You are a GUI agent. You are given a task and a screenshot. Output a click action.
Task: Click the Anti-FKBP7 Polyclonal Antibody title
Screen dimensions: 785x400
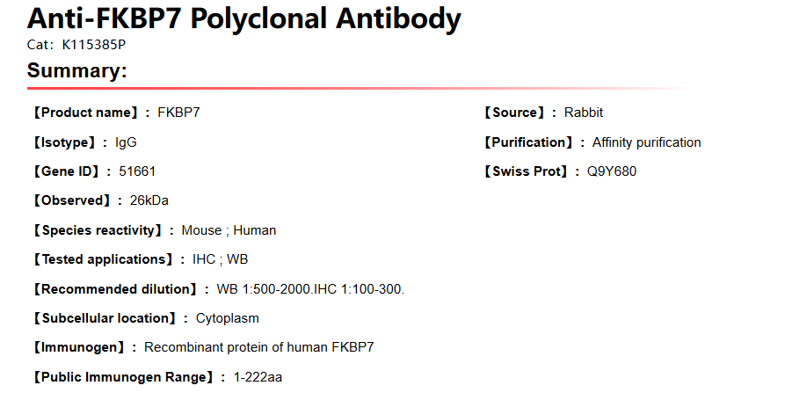243,18
